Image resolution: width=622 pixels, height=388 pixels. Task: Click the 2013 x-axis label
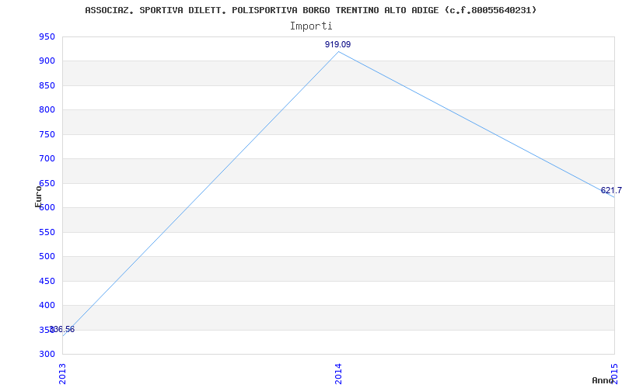pos(62,373)
